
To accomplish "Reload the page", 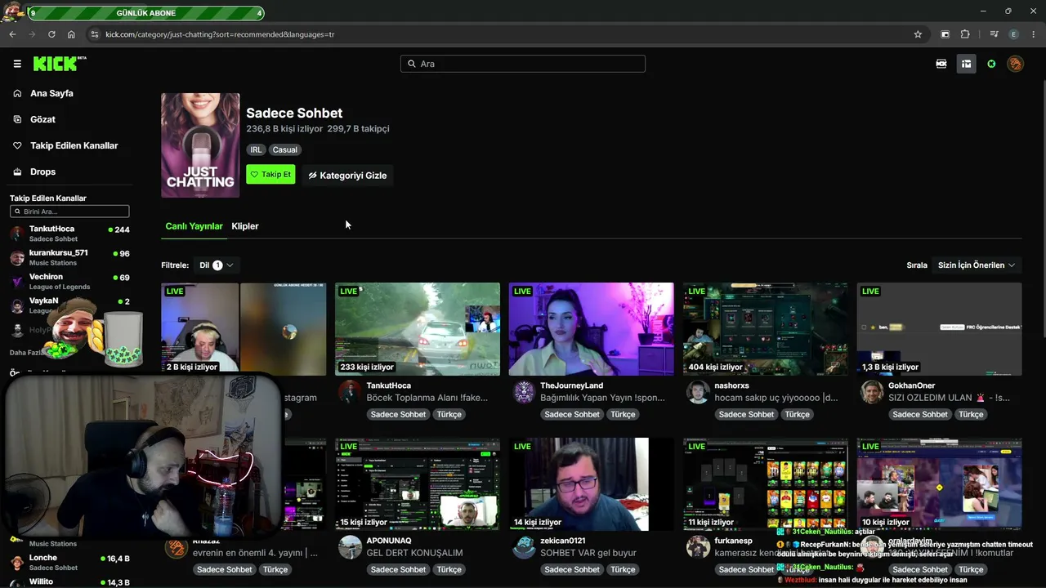I will click(51, 34).
